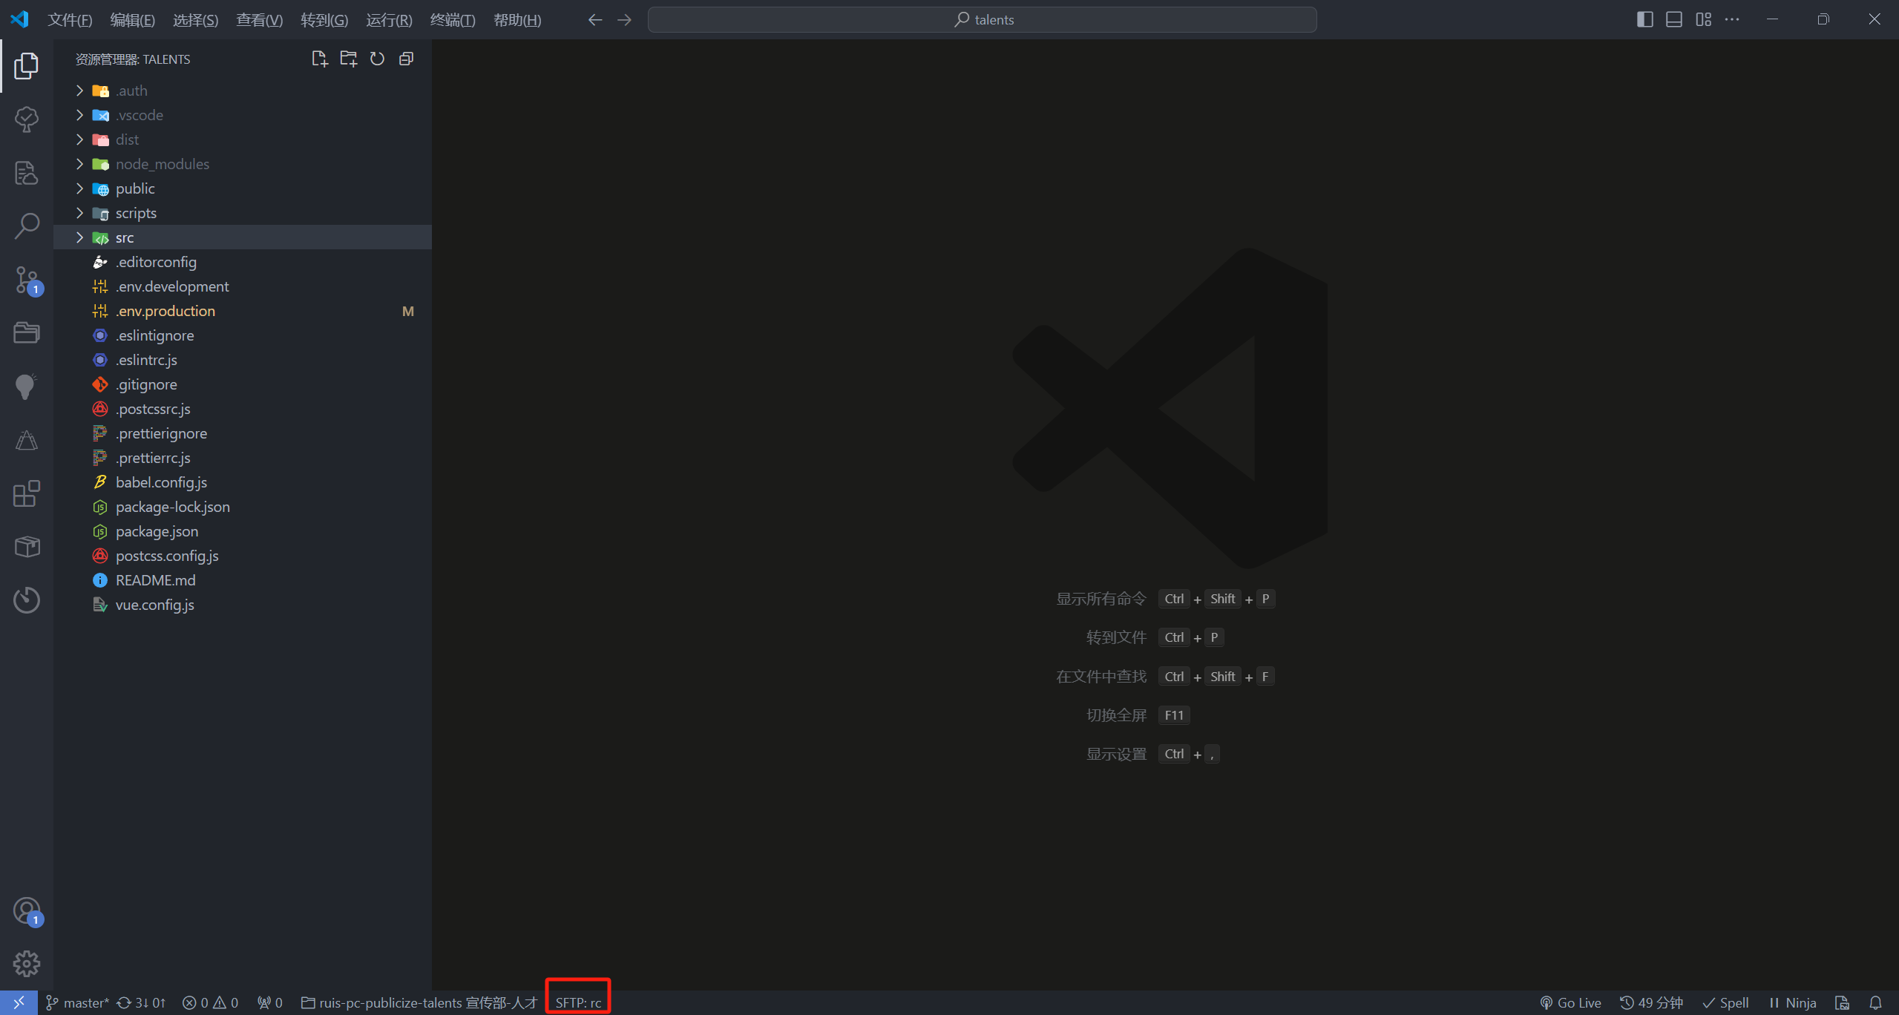Open the package-lock.json file
1899x1015 pixels.
(x=243, y=507)
